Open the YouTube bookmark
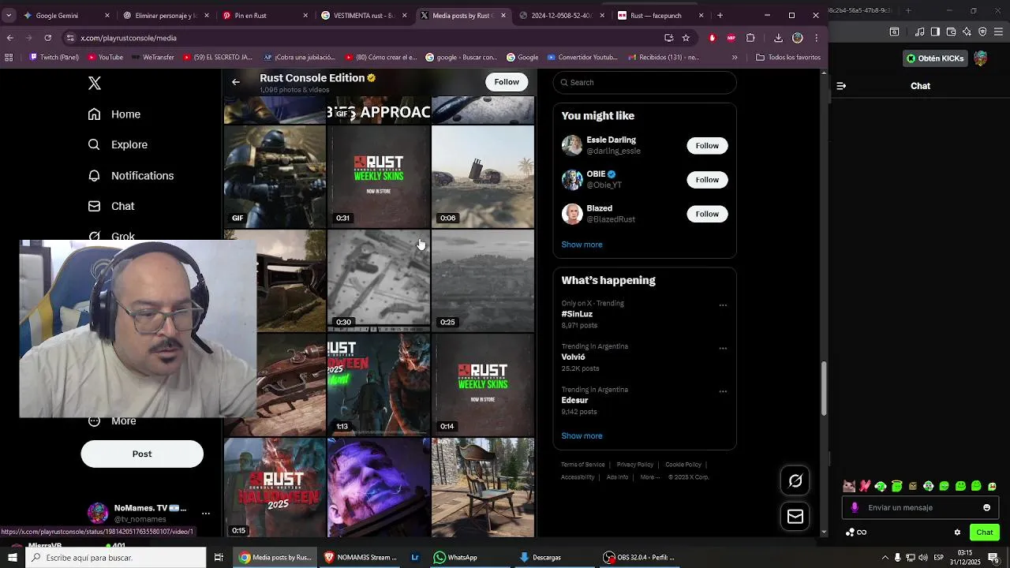This screenshot has width=1010, height=568. pos(105,58)
